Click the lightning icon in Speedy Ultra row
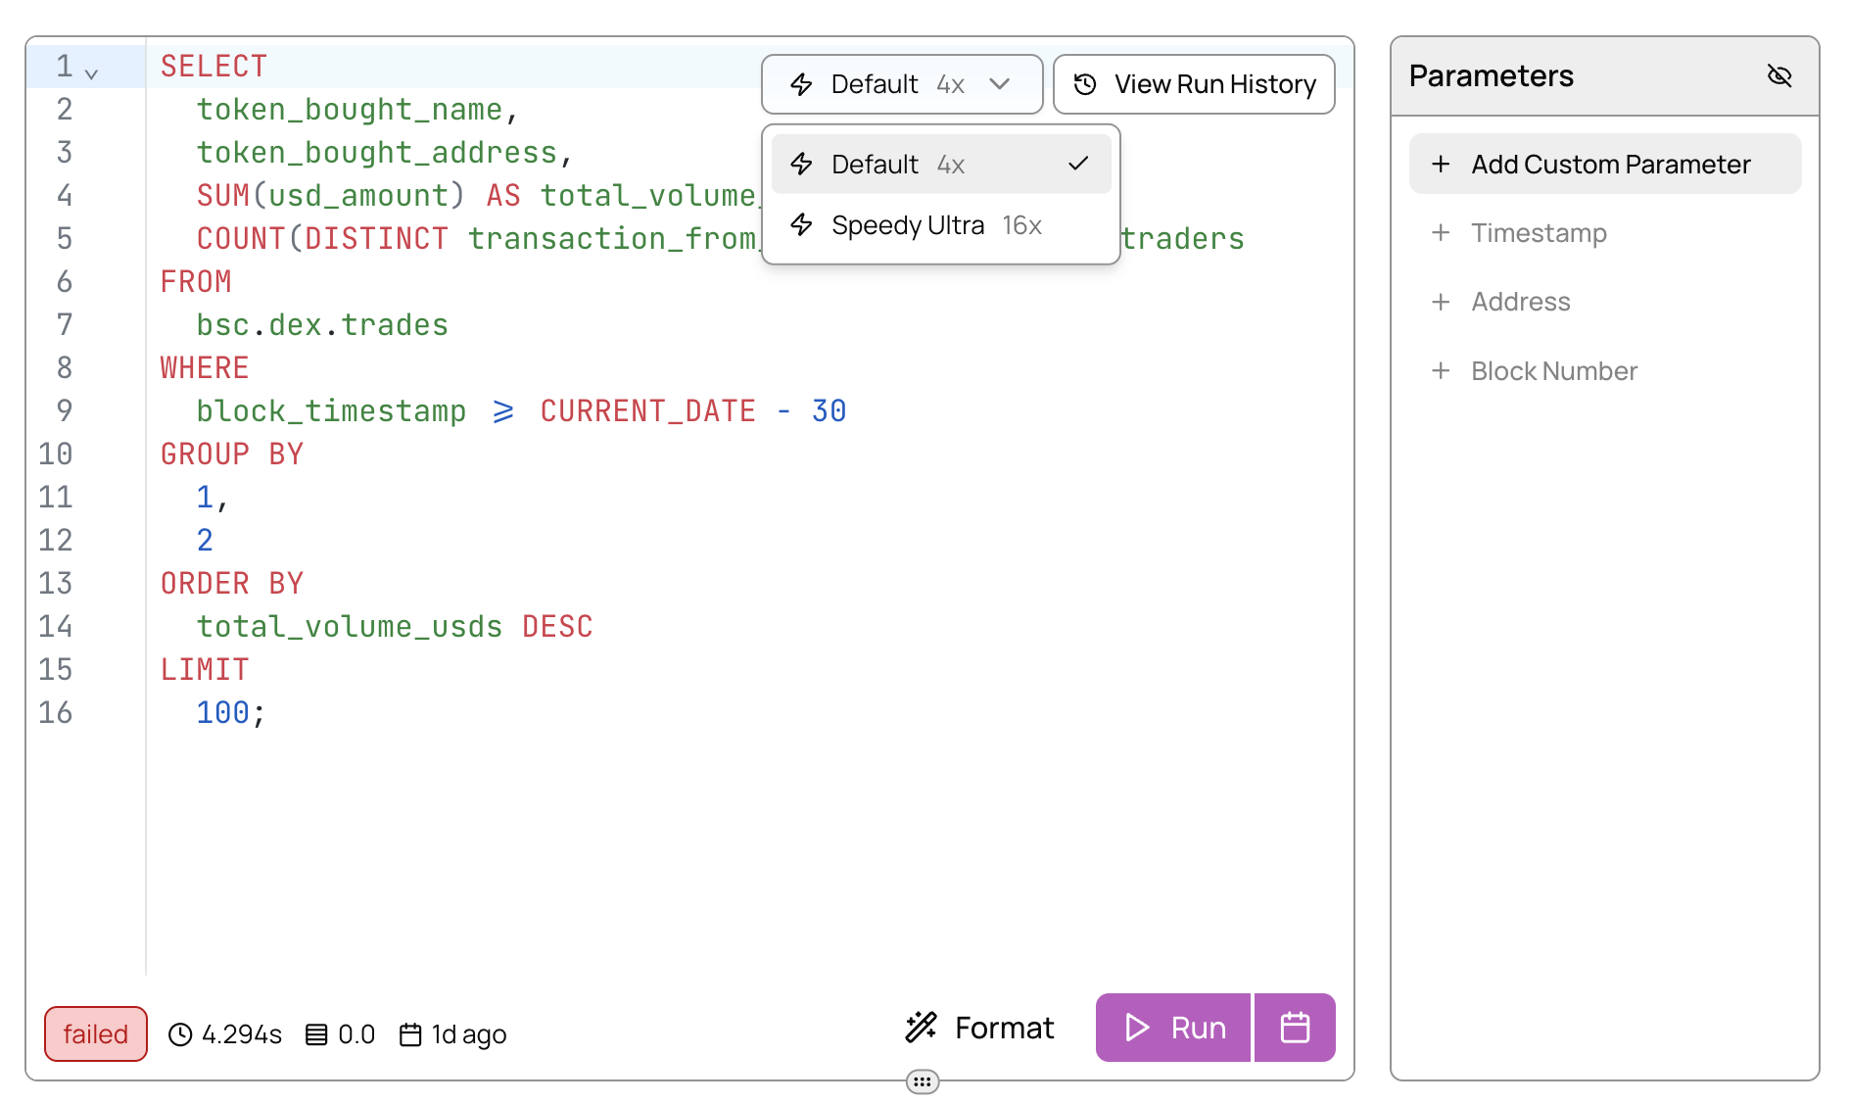 (x=801, y=224)
